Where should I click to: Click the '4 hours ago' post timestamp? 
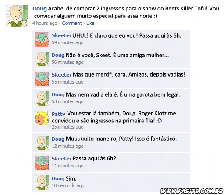pos(45,23)
